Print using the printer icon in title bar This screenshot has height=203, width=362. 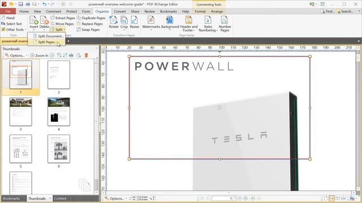(x=28, y=4)
